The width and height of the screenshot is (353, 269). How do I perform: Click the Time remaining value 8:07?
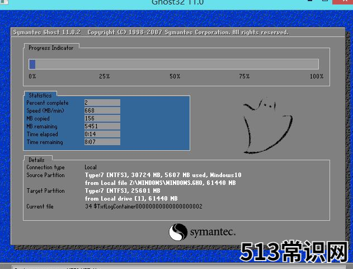[x=102, y=142]
